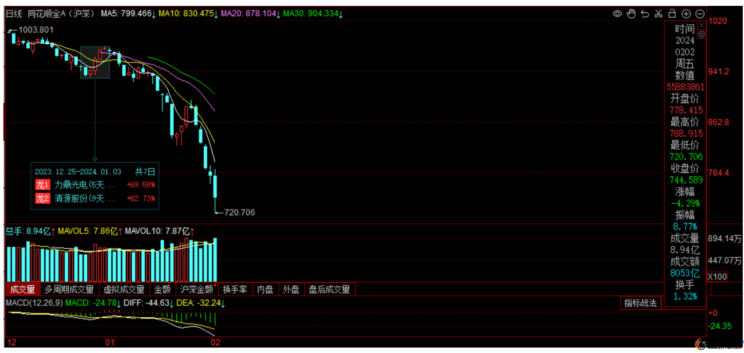Click 振幅 8.77% value
The width and height of the screenshot is (744, 353).
coord(685,227)
